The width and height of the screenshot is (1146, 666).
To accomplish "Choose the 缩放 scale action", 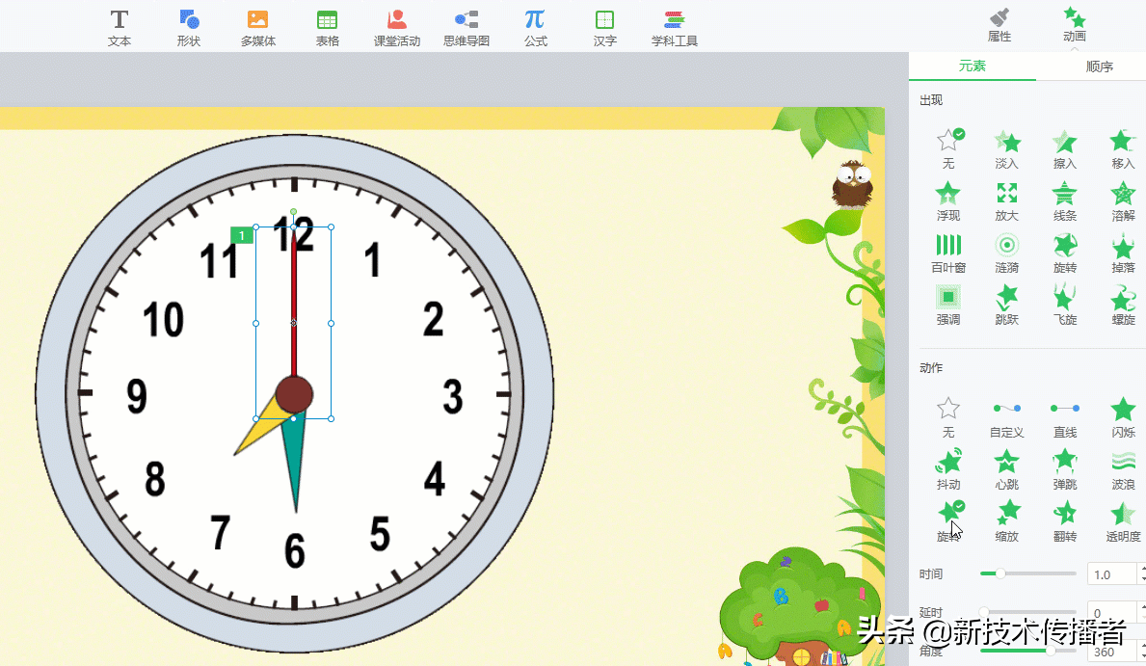I will (x=1006, y=520).
